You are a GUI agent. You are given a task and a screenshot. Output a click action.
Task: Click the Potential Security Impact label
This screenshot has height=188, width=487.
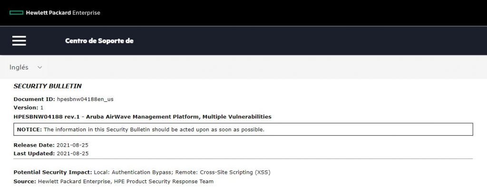(53, 172)
